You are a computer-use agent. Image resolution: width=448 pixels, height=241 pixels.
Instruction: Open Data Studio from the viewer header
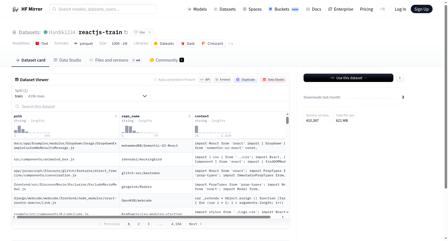[x=273, y=79]
